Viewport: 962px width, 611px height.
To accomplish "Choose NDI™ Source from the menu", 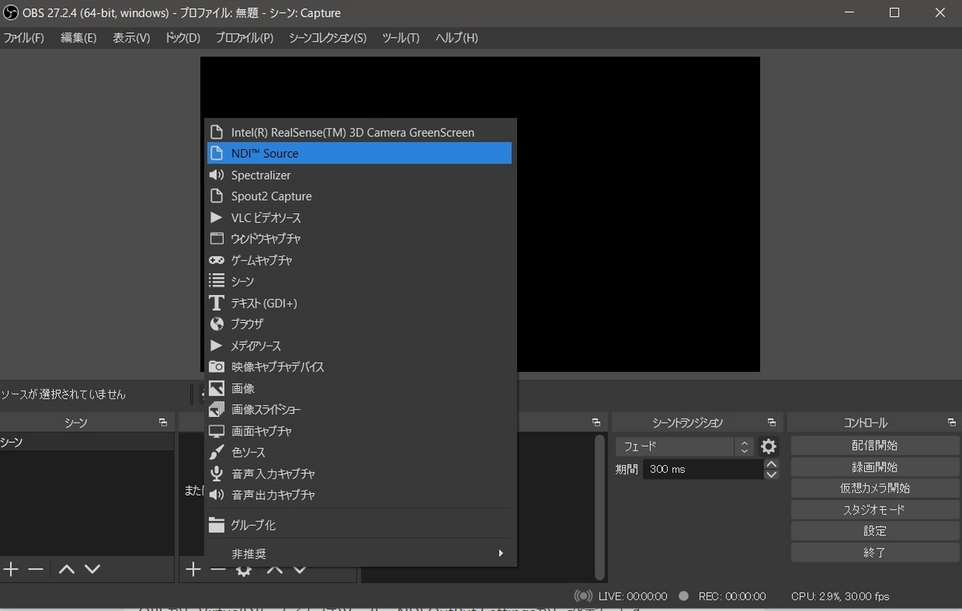I will tap(359, 153).
